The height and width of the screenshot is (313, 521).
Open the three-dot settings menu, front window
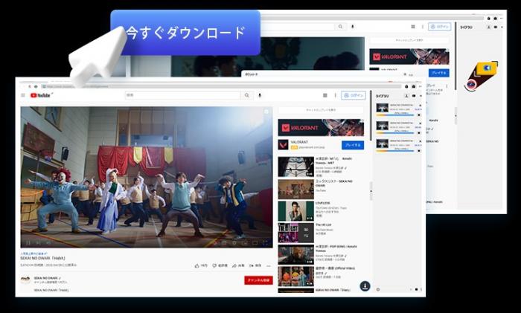pos(335,95)
